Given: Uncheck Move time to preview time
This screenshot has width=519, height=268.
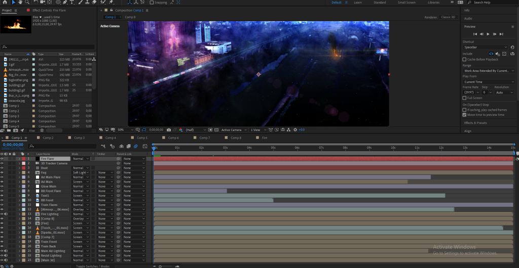Looking at the screenshot, I should pyautogui.click(x=465, y=115).
